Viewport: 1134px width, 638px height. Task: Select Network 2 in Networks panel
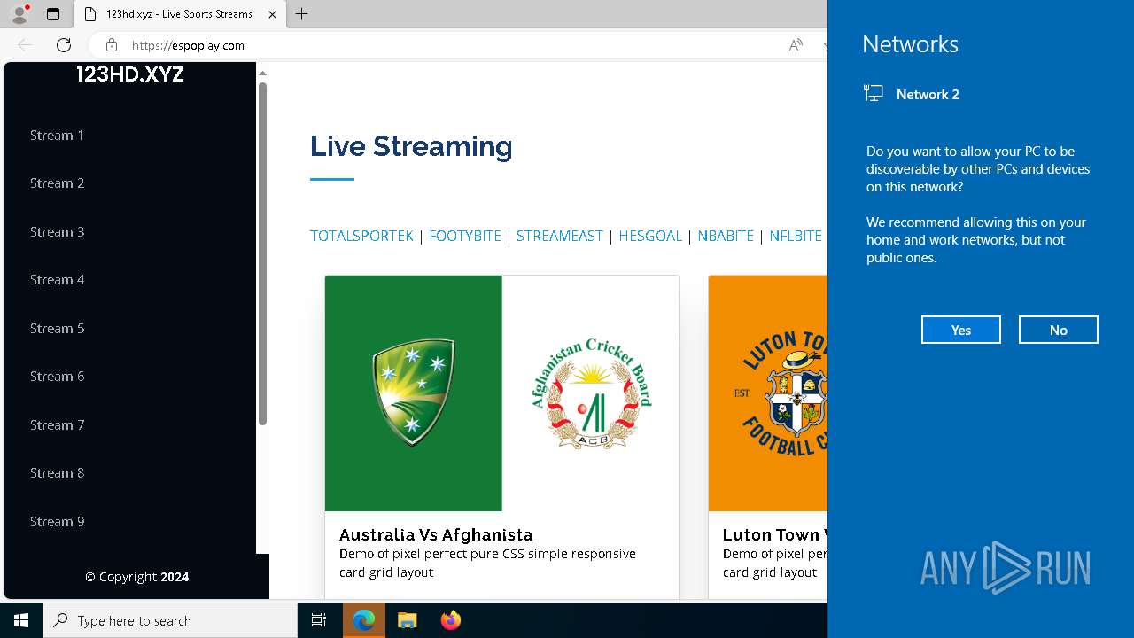click(x=928, y=94)
